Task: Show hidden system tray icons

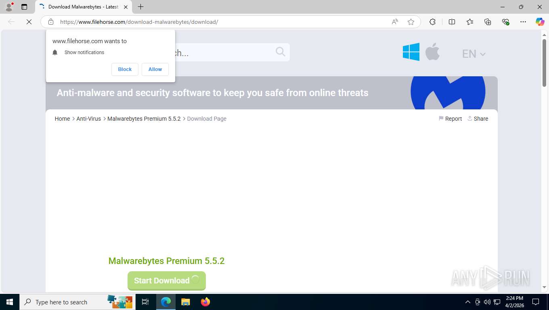Action: coord(468,302)
